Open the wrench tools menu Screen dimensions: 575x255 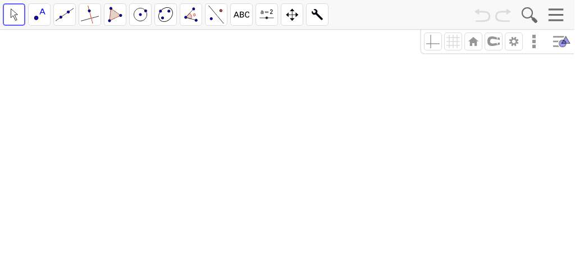(318, 15)
